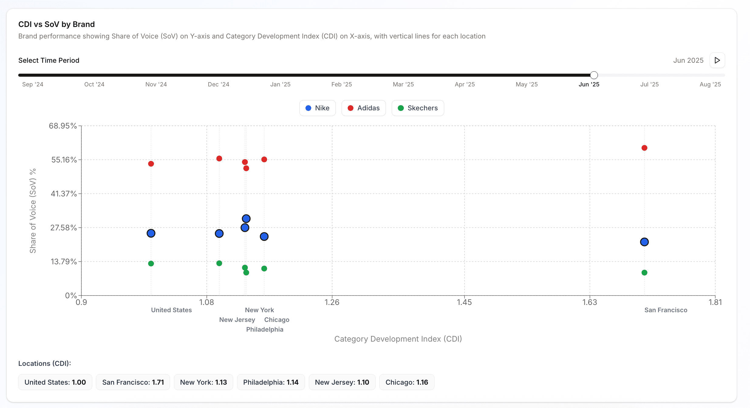Click the Jun '25 timeline label
The image size is (750, 408).
coord(589,84)
